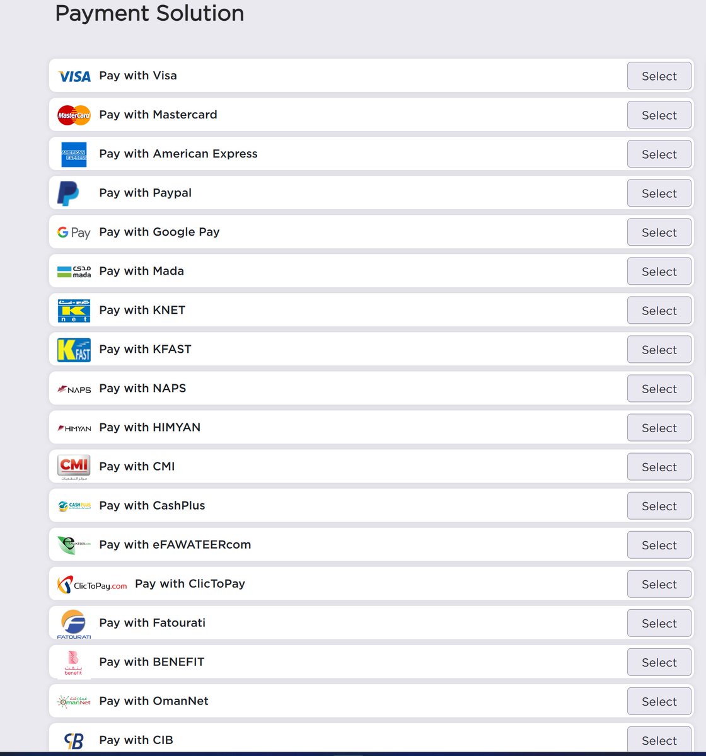Click the PayPal logo icon

tap(68, 193)
